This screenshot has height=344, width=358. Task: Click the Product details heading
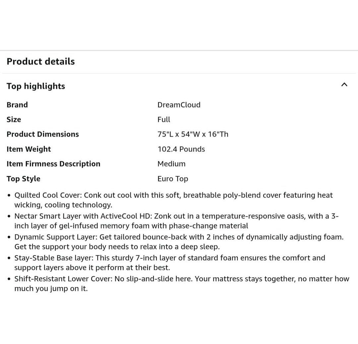click(x=41, y=61)
